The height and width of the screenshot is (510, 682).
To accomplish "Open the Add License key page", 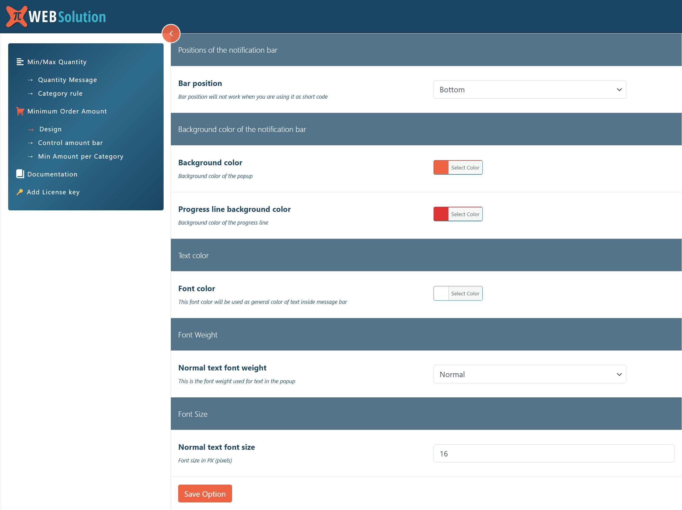I will 53,192.
